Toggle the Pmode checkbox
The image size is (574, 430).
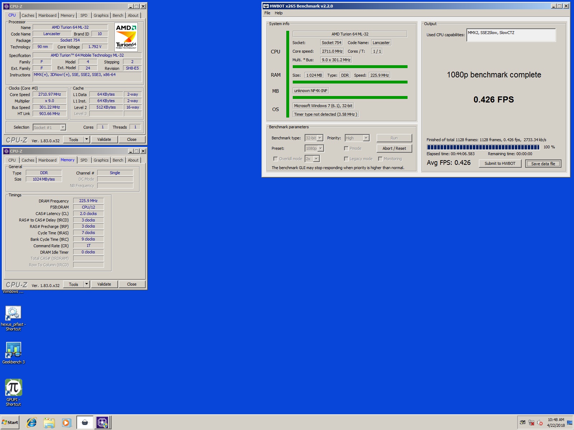click(346, 148)
